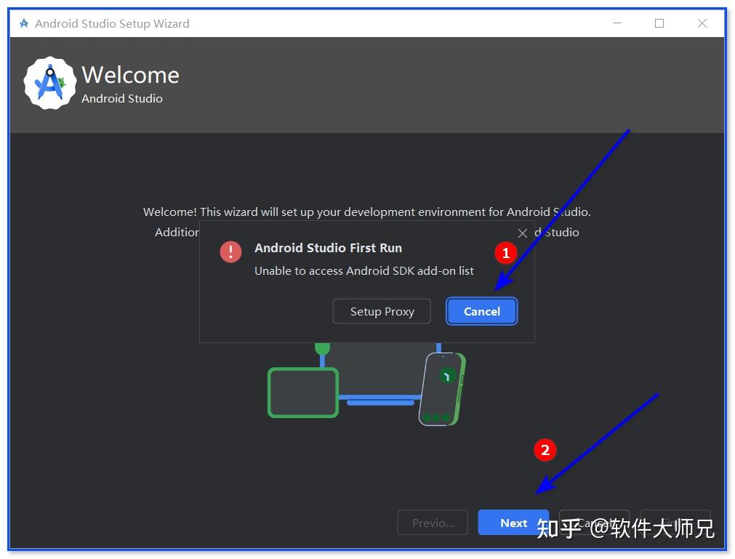Minimize the Setup Wizard window
The height and width of the screenshot is (559, 735).
pos(617,23)
